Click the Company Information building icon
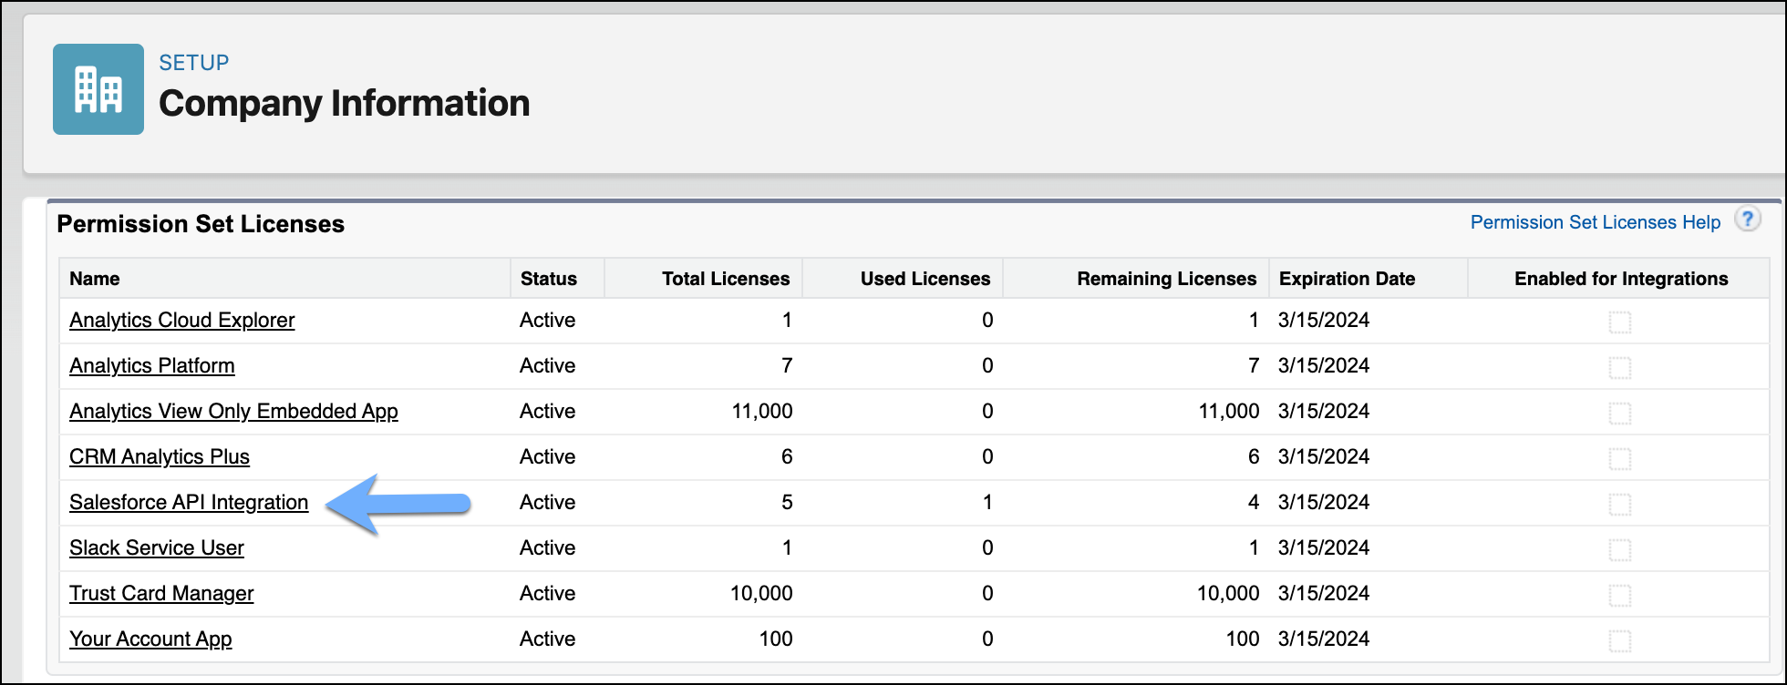This screenshot has height=685, width=1787. coord(98,89)
